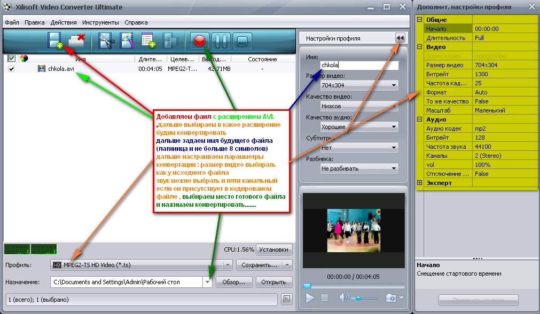Click the Add File toolbar icon
This screenshot has height=314, width=540.
[55, 41]
